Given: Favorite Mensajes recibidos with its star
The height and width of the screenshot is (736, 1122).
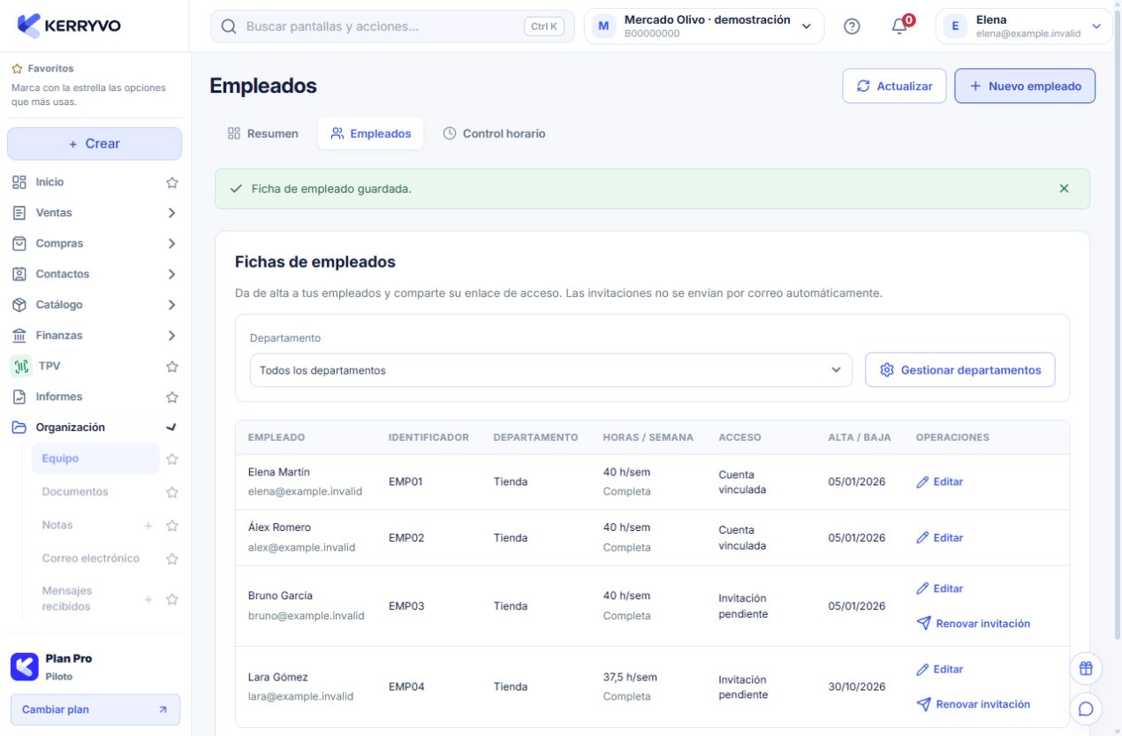Looking at the screenshot, I should (172, 599).
